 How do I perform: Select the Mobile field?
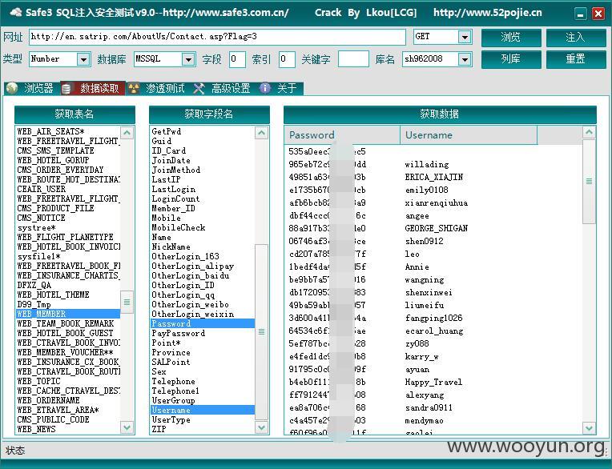203,218
